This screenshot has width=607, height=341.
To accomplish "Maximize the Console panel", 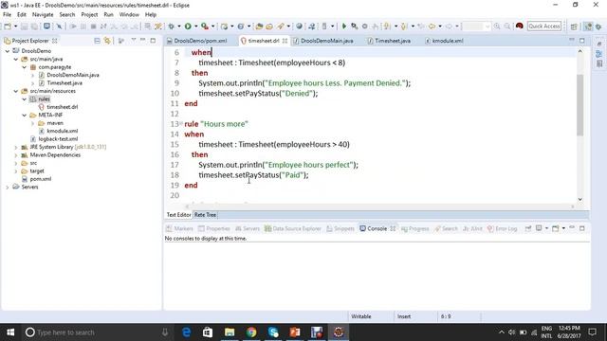I will [581, 228].
